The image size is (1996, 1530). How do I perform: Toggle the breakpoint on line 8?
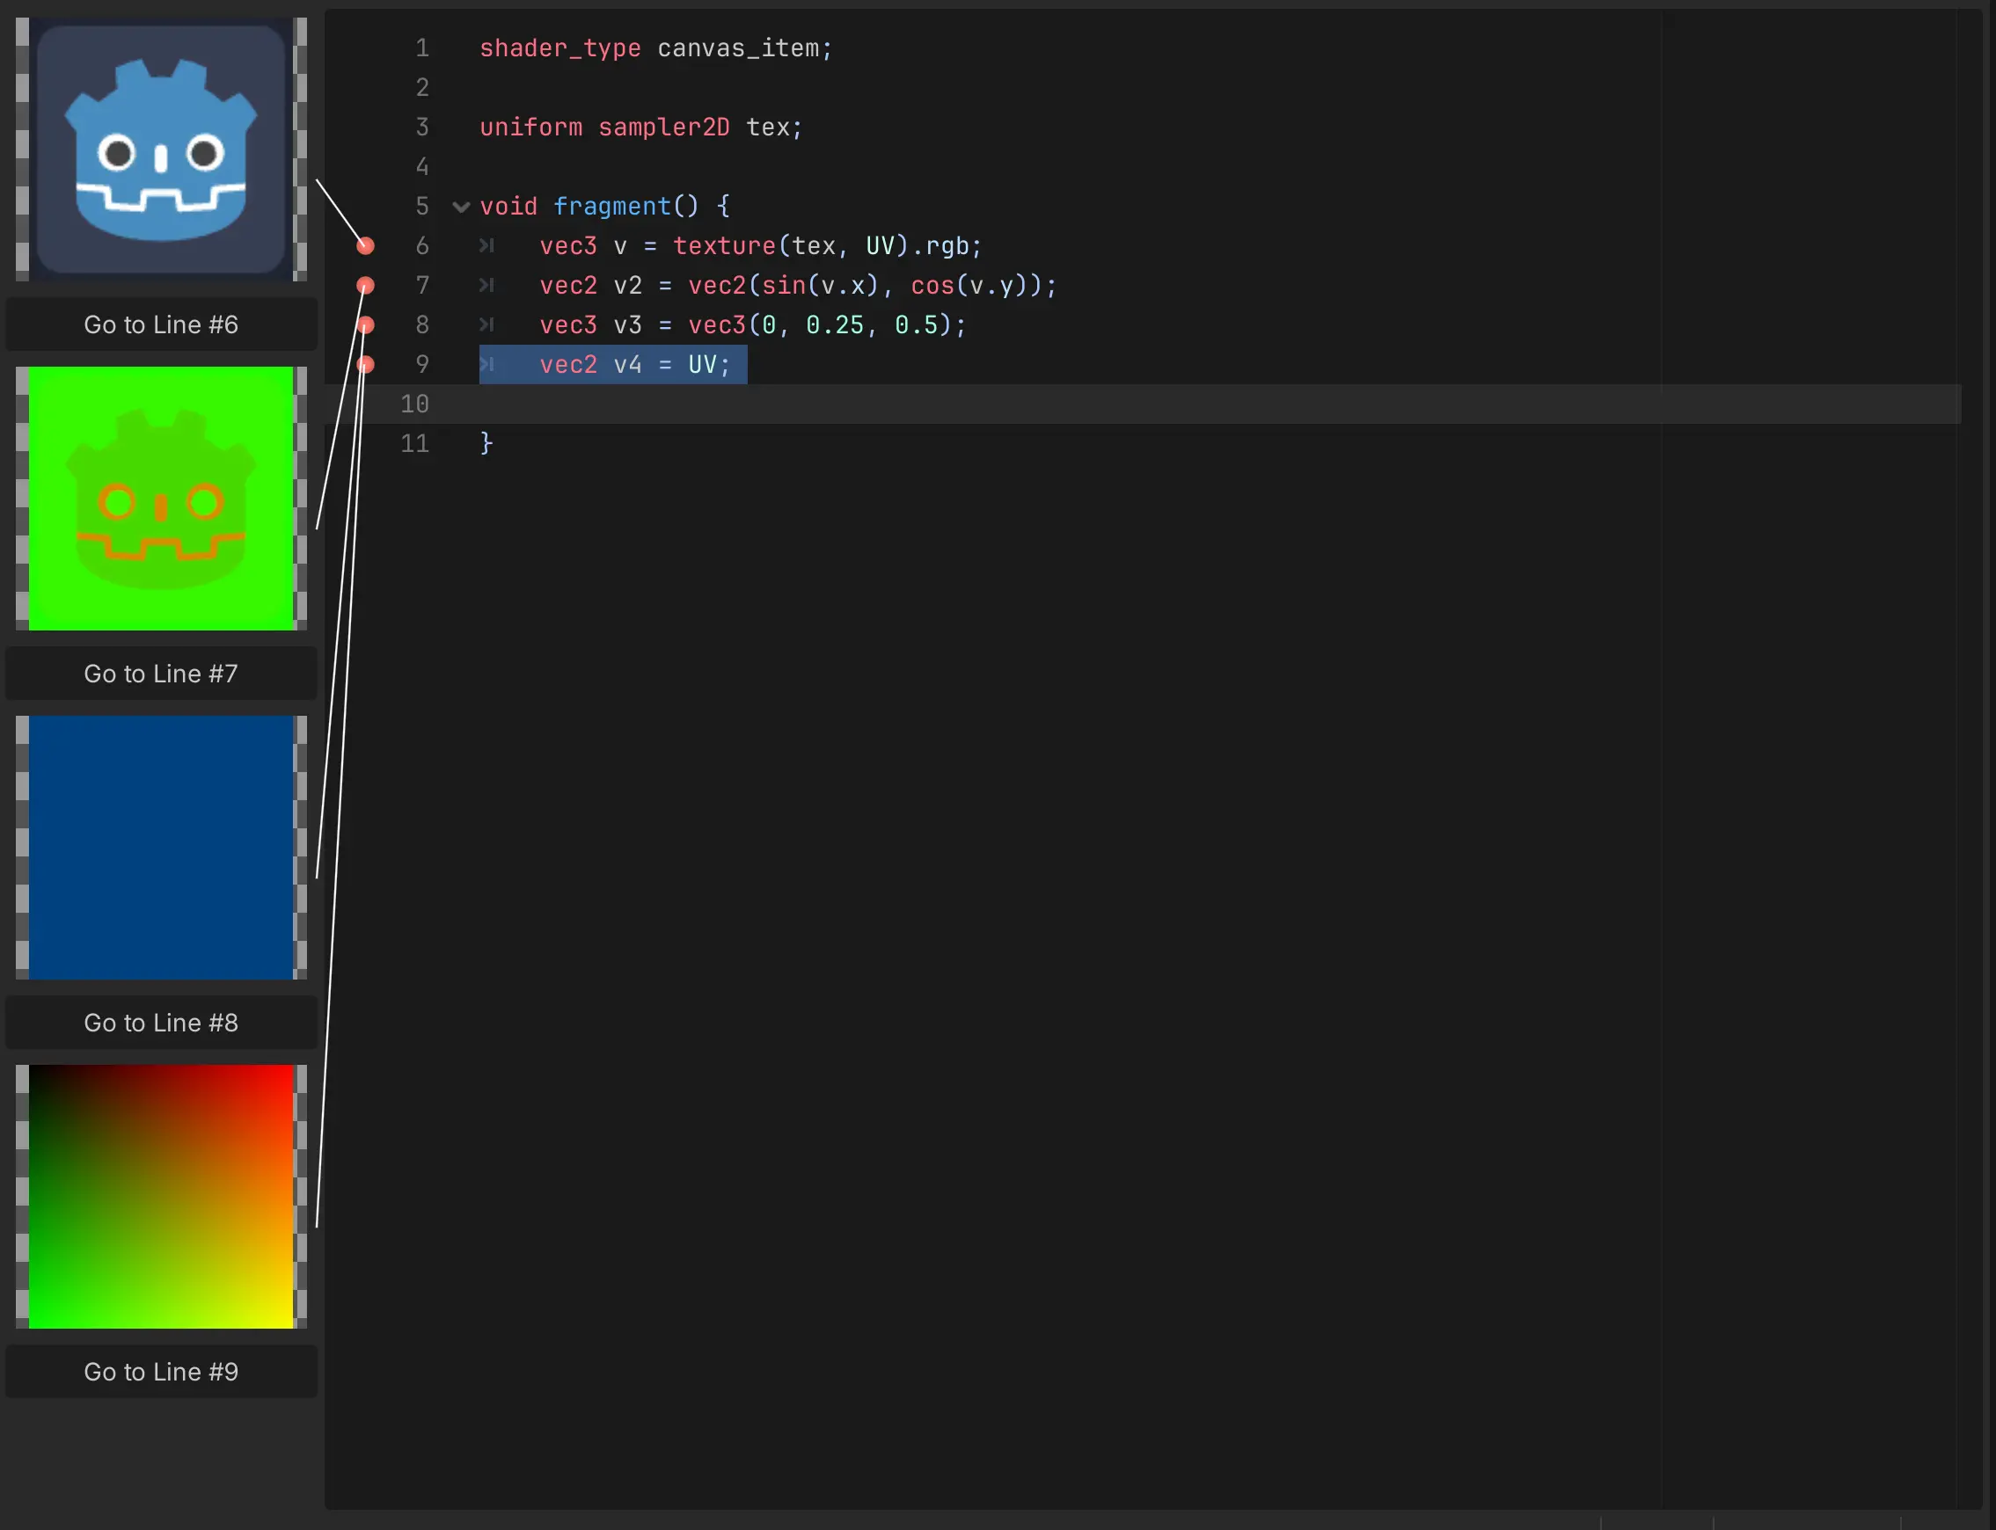point(365,325)
